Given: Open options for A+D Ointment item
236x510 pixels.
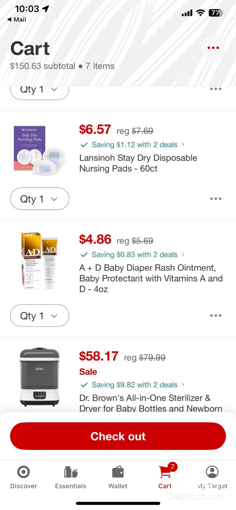Looking at the screenshot, I should pyautogui.click(x=216, y=316).
